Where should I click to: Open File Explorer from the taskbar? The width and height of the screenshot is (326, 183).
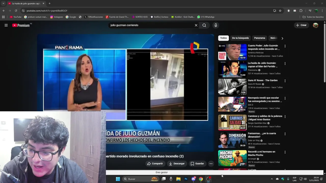[x=179, y=179]
